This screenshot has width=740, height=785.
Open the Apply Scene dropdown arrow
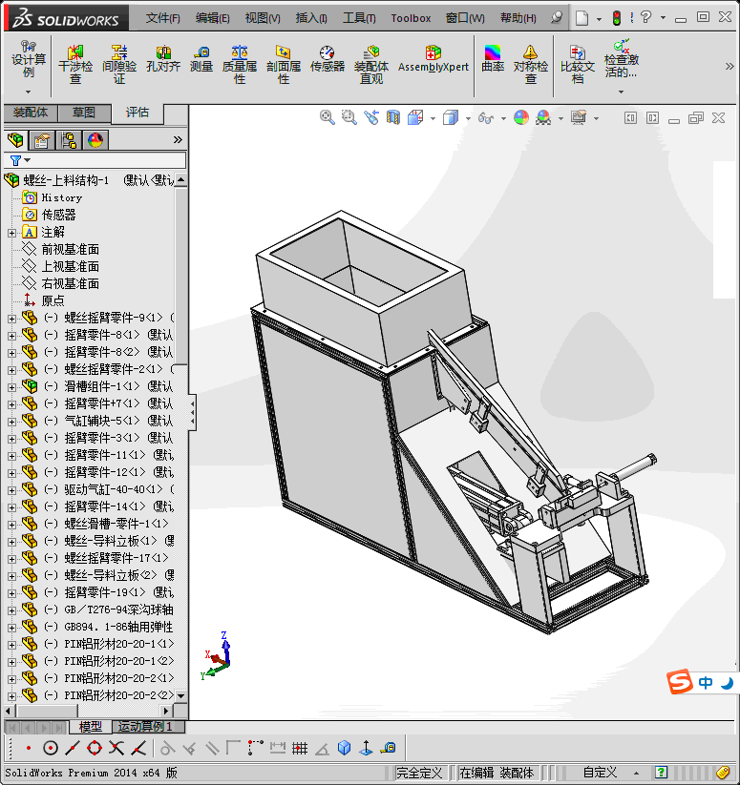click(560, 118)
